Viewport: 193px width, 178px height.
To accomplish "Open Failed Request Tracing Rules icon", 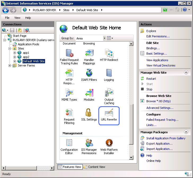I will [x=69, y=57].
